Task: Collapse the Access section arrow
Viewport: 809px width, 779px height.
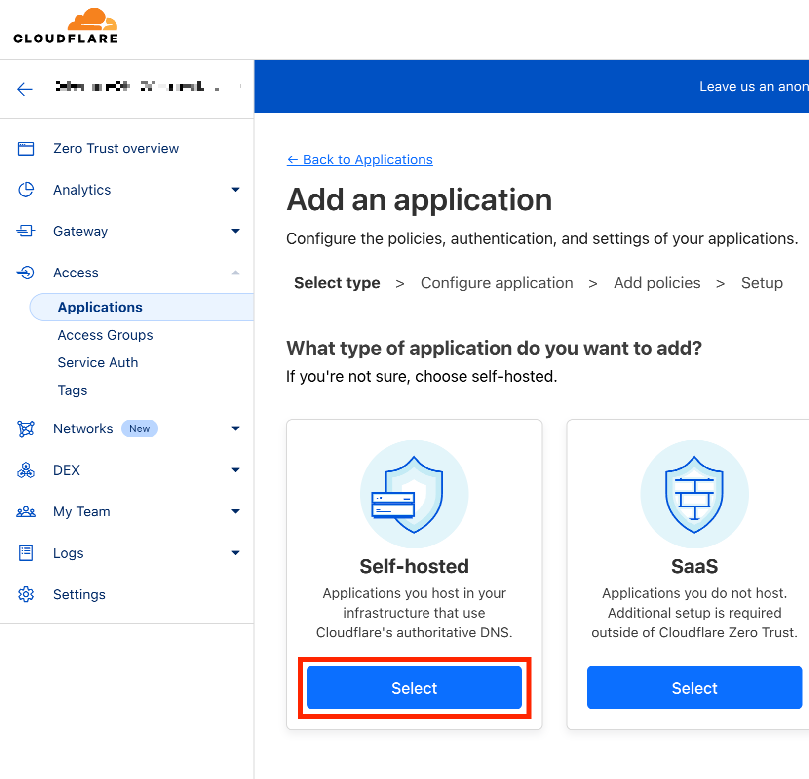Action: point(236,273)
